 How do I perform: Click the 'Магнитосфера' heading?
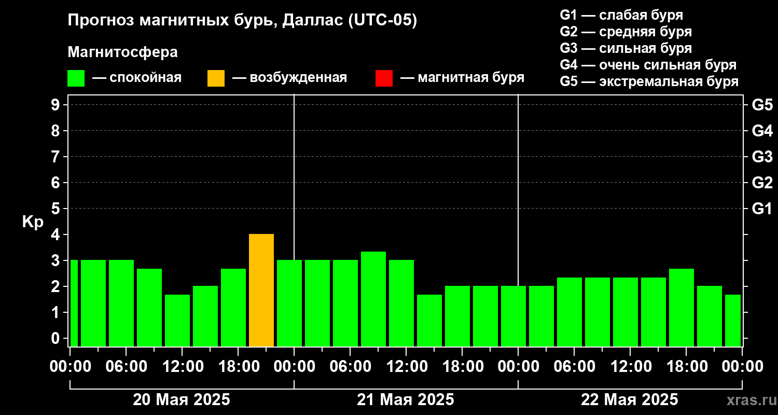(x=122, y=52)
